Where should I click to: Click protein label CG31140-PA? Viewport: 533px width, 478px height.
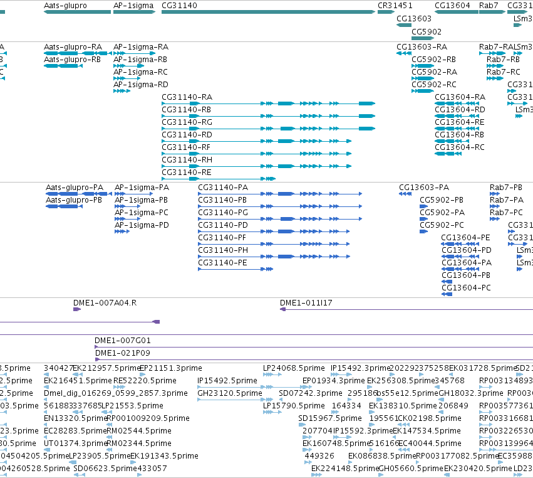pos(223,188)
